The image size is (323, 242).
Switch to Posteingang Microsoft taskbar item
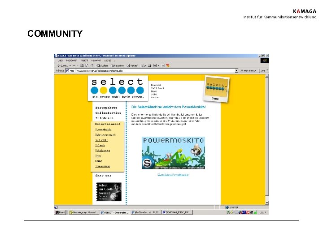click(83, 212)
